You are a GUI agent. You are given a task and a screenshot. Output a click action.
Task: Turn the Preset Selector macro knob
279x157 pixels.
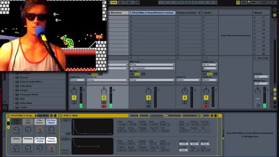click(x=51, y=148)
